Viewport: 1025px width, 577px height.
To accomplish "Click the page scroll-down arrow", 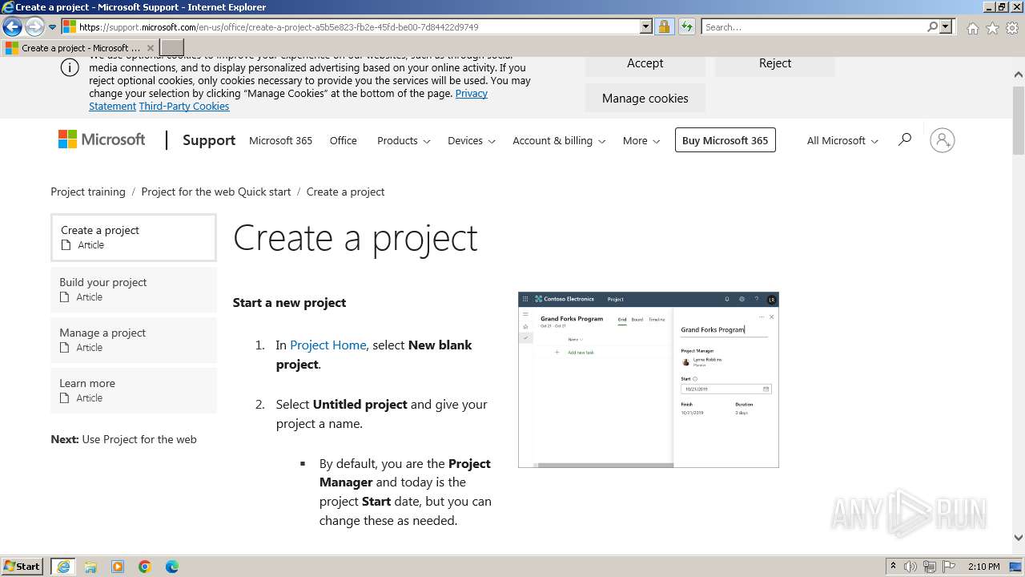I will pyautogui.click(x=1019, y=538).
